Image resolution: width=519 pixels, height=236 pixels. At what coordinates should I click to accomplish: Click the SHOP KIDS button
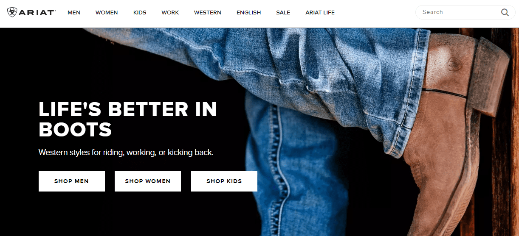click(x=224, y=181)
